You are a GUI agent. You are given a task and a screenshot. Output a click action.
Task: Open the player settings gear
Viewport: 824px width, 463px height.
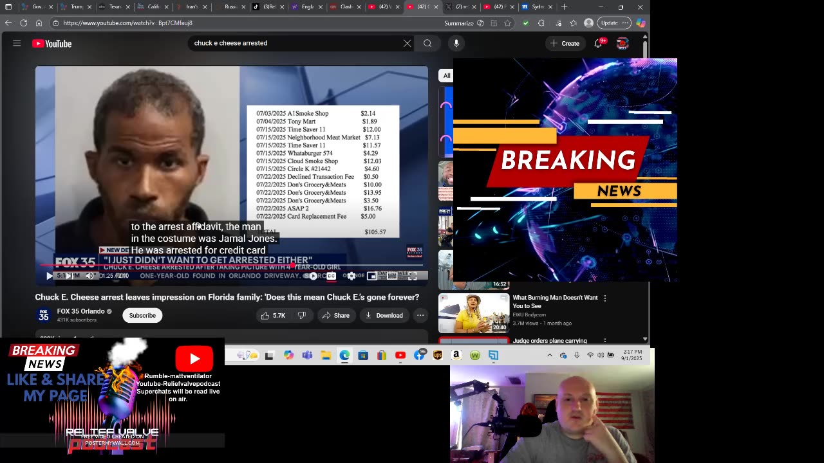[351, 276]
